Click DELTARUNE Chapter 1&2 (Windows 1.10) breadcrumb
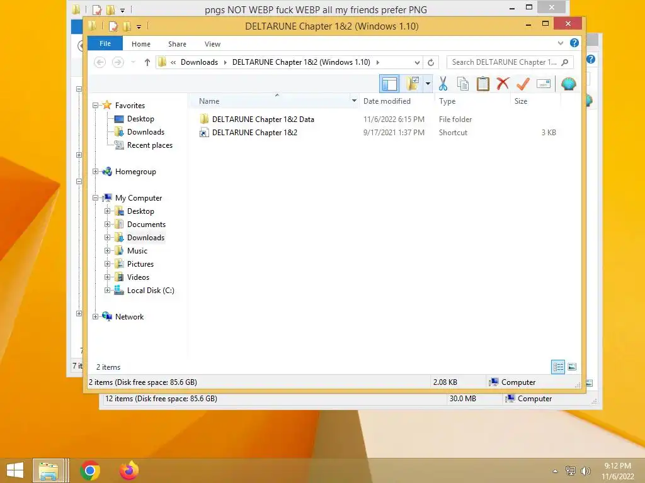Screen dimensions: 645x483 tap(301, 62)
